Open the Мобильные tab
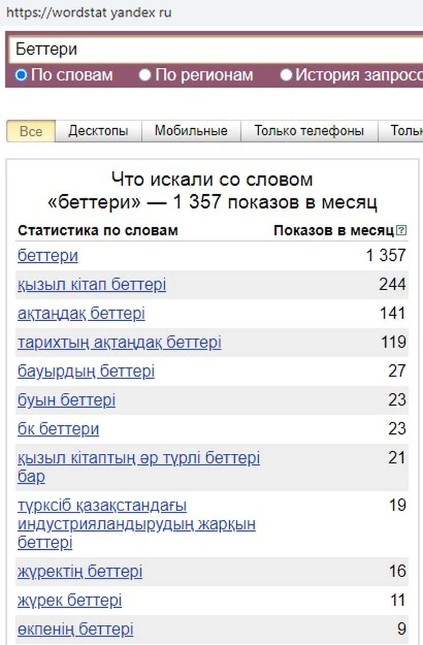This screenshot has width=423, height=645. 191,131
